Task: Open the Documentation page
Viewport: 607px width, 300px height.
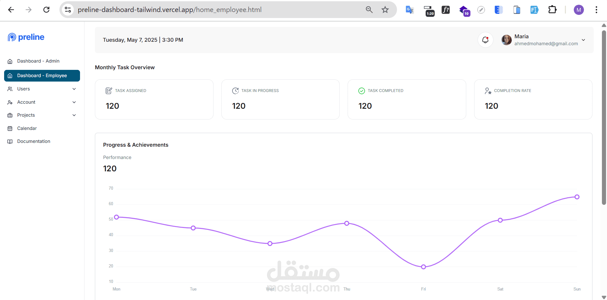Action: point(42,141)
